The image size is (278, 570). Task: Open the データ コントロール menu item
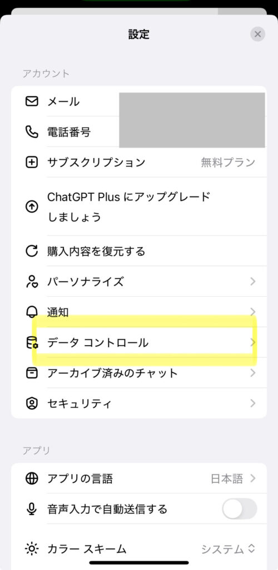[x=139, y=342]
